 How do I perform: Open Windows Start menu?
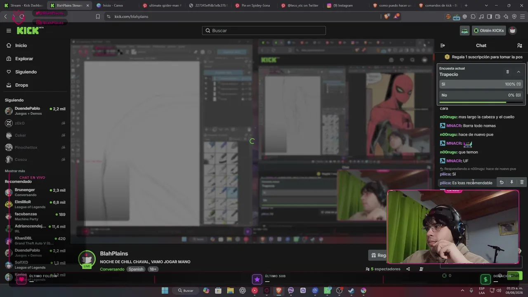(x=165, y=290)
